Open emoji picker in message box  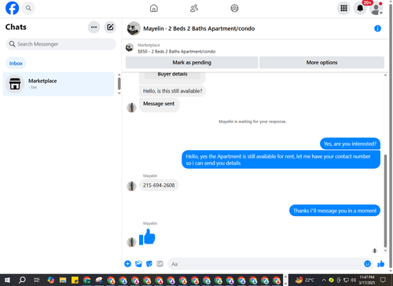pos(367,264)
